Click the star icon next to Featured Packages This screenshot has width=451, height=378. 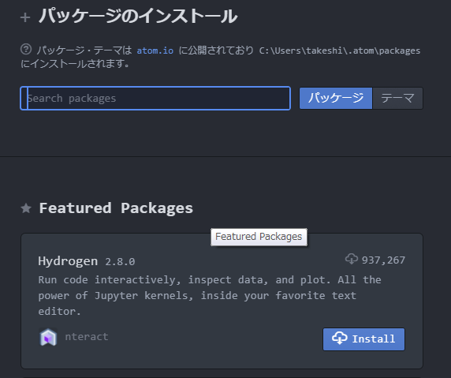(26, 208)
